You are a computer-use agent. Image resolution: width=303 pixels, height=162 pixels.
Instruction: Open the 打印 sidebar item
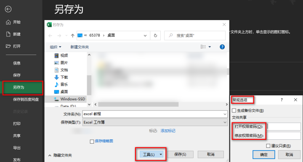(17, 124)
